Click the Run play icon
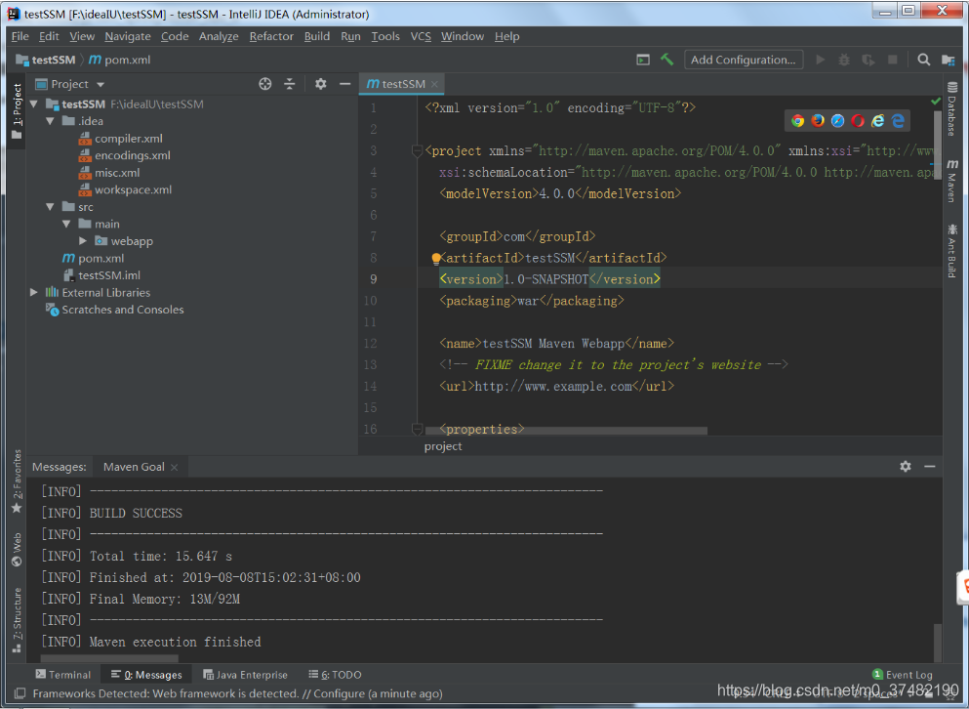 click(820, 60)
